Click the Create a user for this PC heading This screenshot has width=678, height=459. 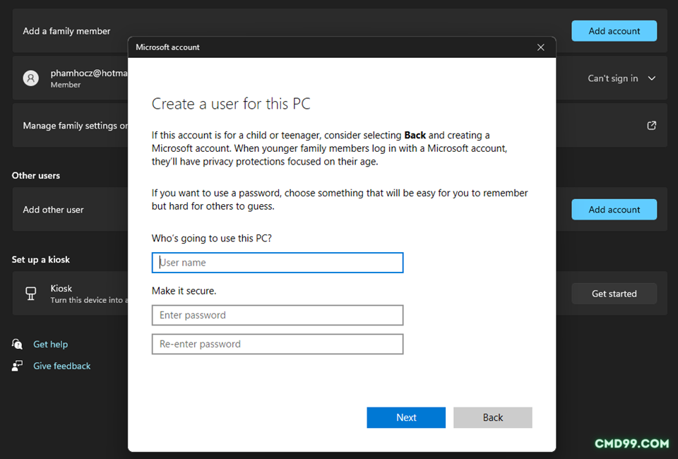pyautogui.click(x=231, y=104)
